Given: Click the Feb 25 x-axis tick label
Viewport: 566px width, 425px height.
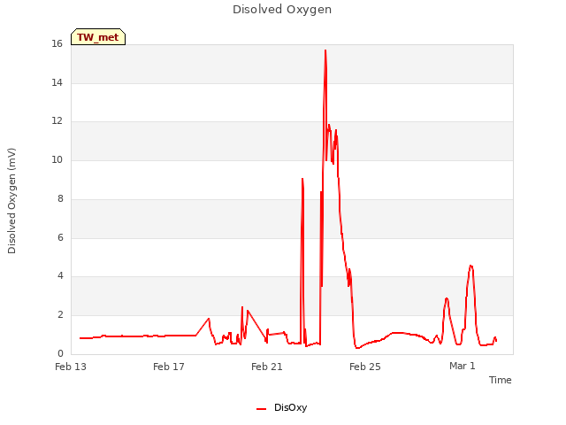Looking at the screenshot, I should pyautogui.click(x=365, y=367).
